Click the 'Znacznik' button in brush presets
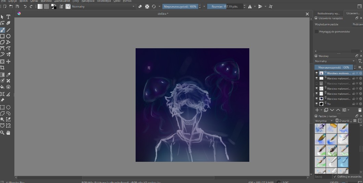Viewport: 363px width, 183px height. click(x=343, y=121)
